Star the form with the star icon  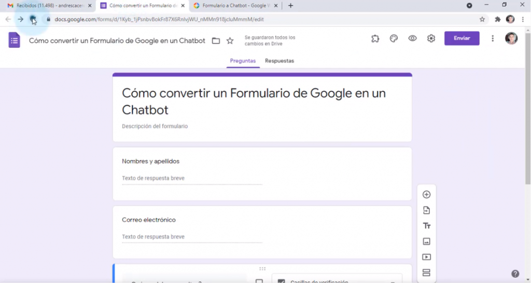pos(230,41)
